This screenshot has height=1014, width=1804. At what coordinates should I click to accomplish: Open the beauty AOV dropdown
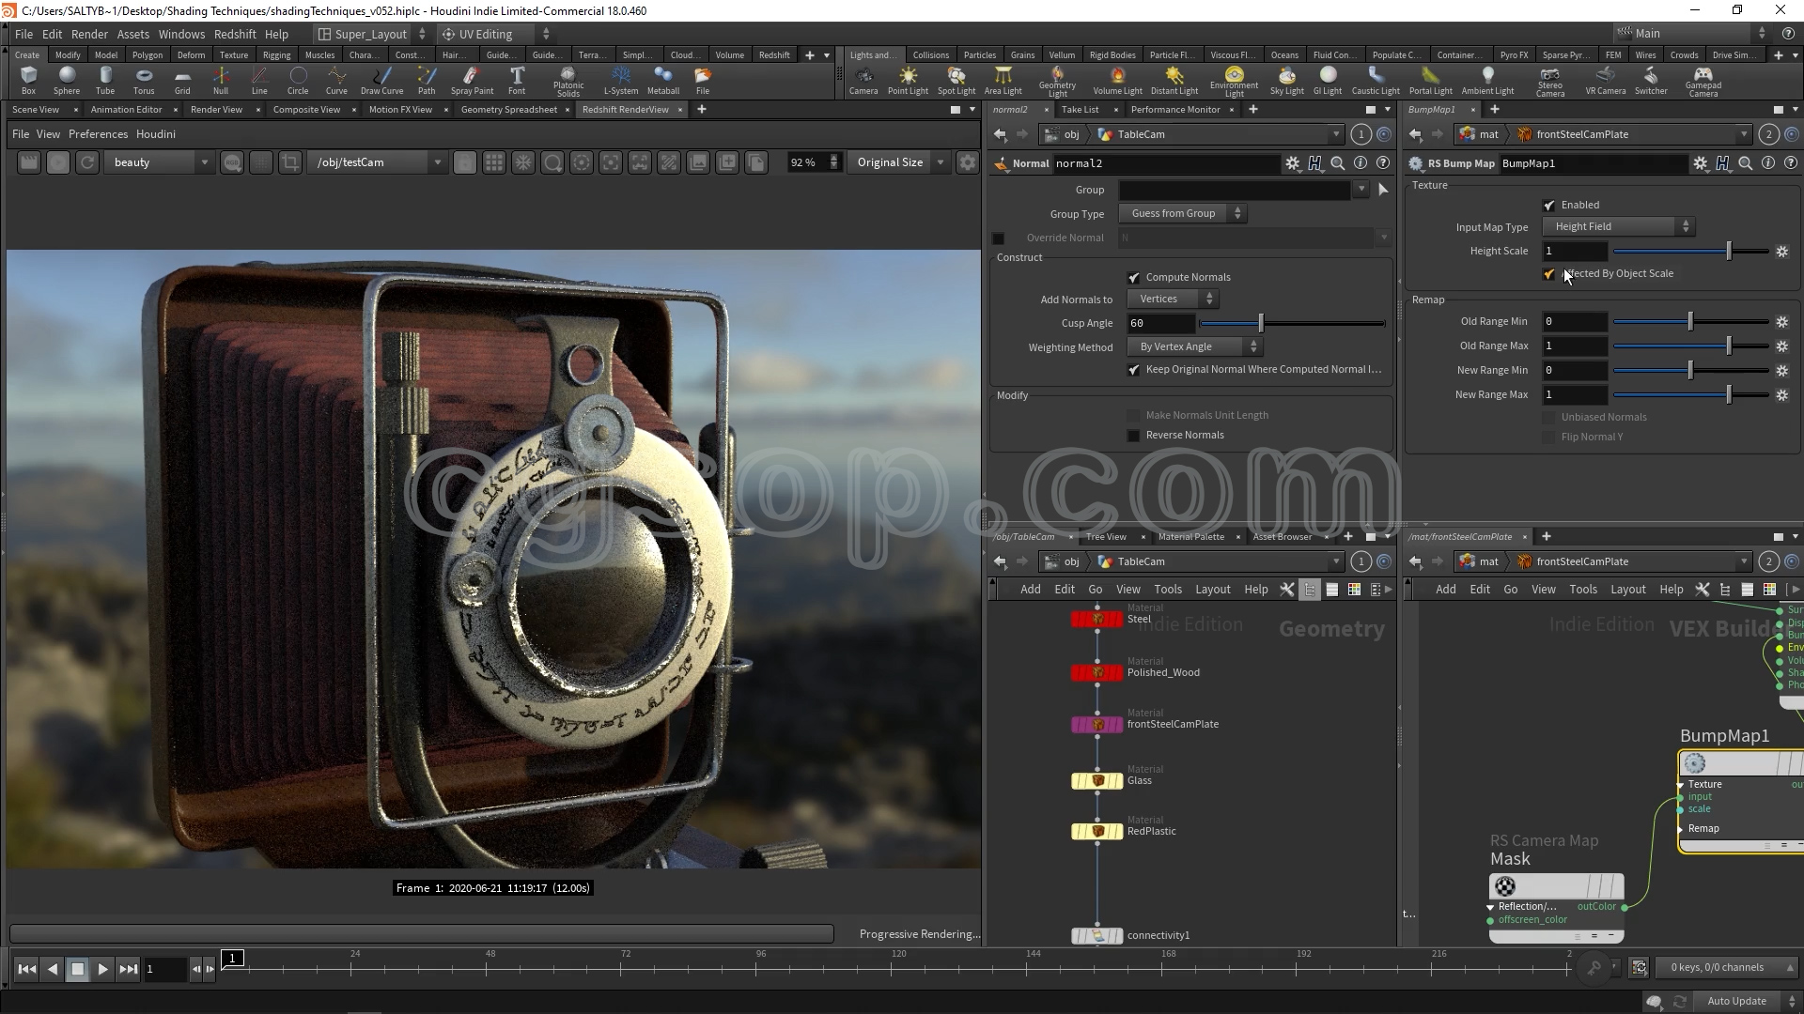pos(158,162)
